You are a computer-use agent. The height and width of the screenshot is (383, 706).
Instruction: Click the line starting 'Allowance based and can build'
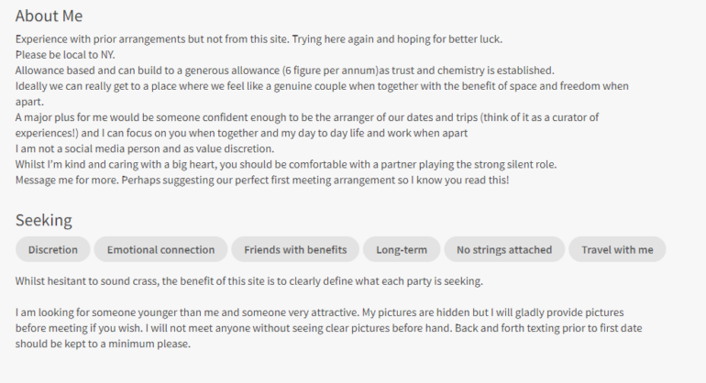(x=284, y=71)
